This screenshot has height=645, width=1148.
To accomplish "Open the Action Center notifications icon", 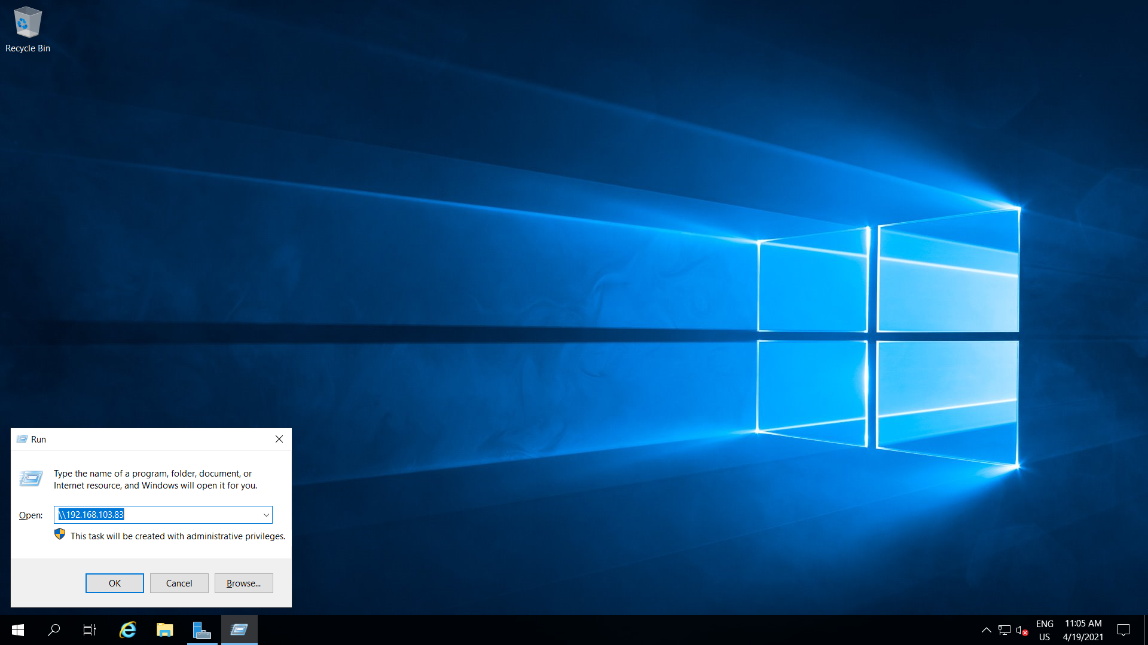I will pos(1123,630).
